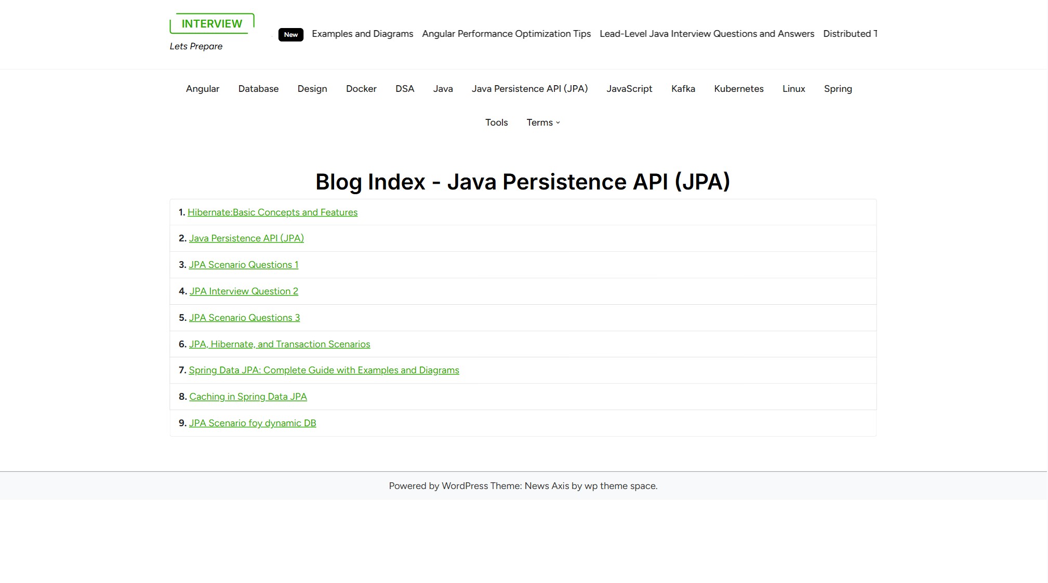Open the Design menu item

pyautogui.click(x=312, y=89)
